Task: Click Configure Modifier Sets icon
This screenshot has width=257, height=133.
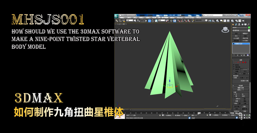Action: coord(248,55)
